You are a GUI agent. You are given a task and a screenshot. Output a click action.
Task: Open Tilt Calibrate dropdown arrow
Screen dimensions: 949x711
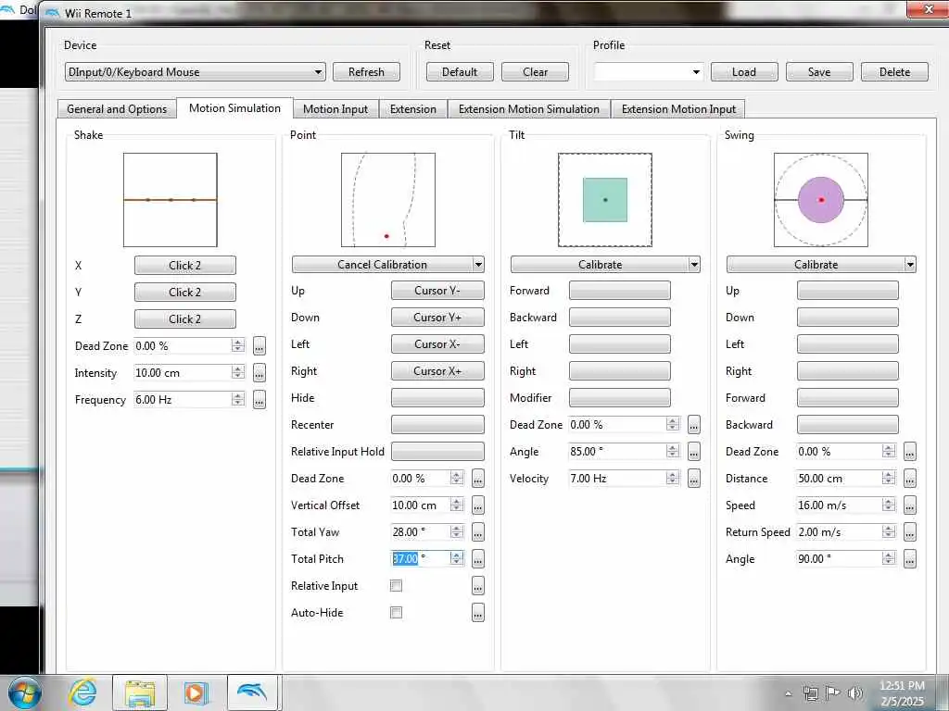[695, 264]
